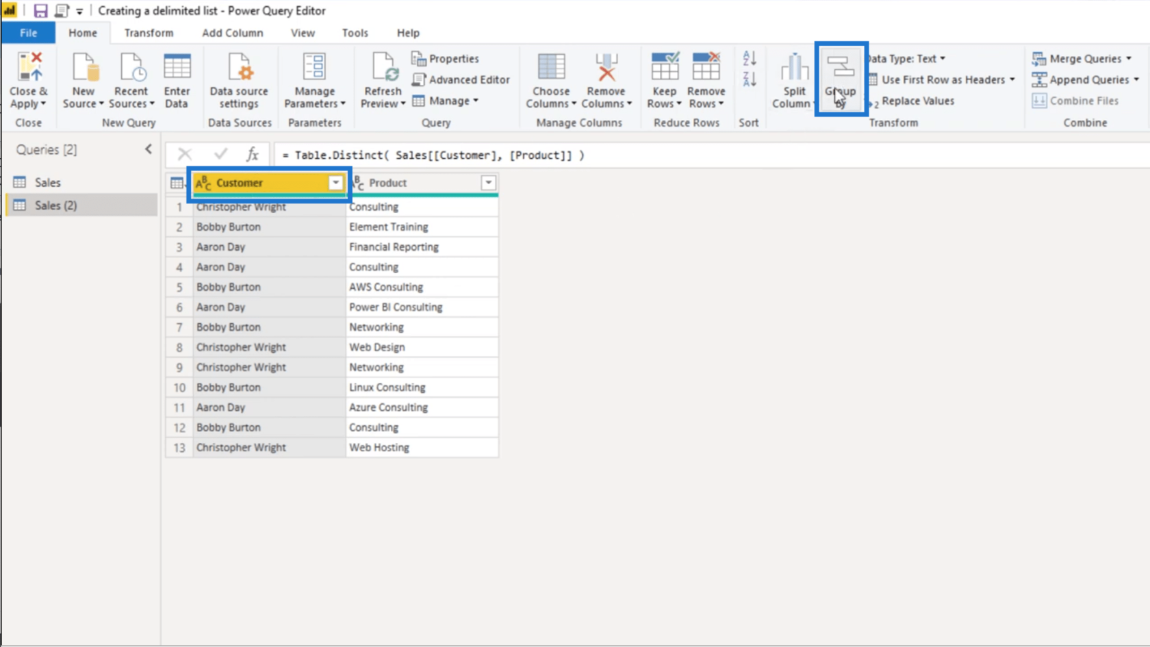This screenshot has width=1150, height=647.
Task: Click Combine Files
Action: 1075,101
